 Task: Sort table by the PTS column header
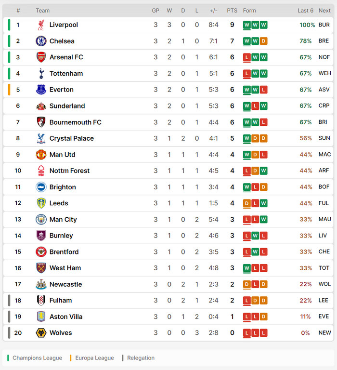point(232,11)
